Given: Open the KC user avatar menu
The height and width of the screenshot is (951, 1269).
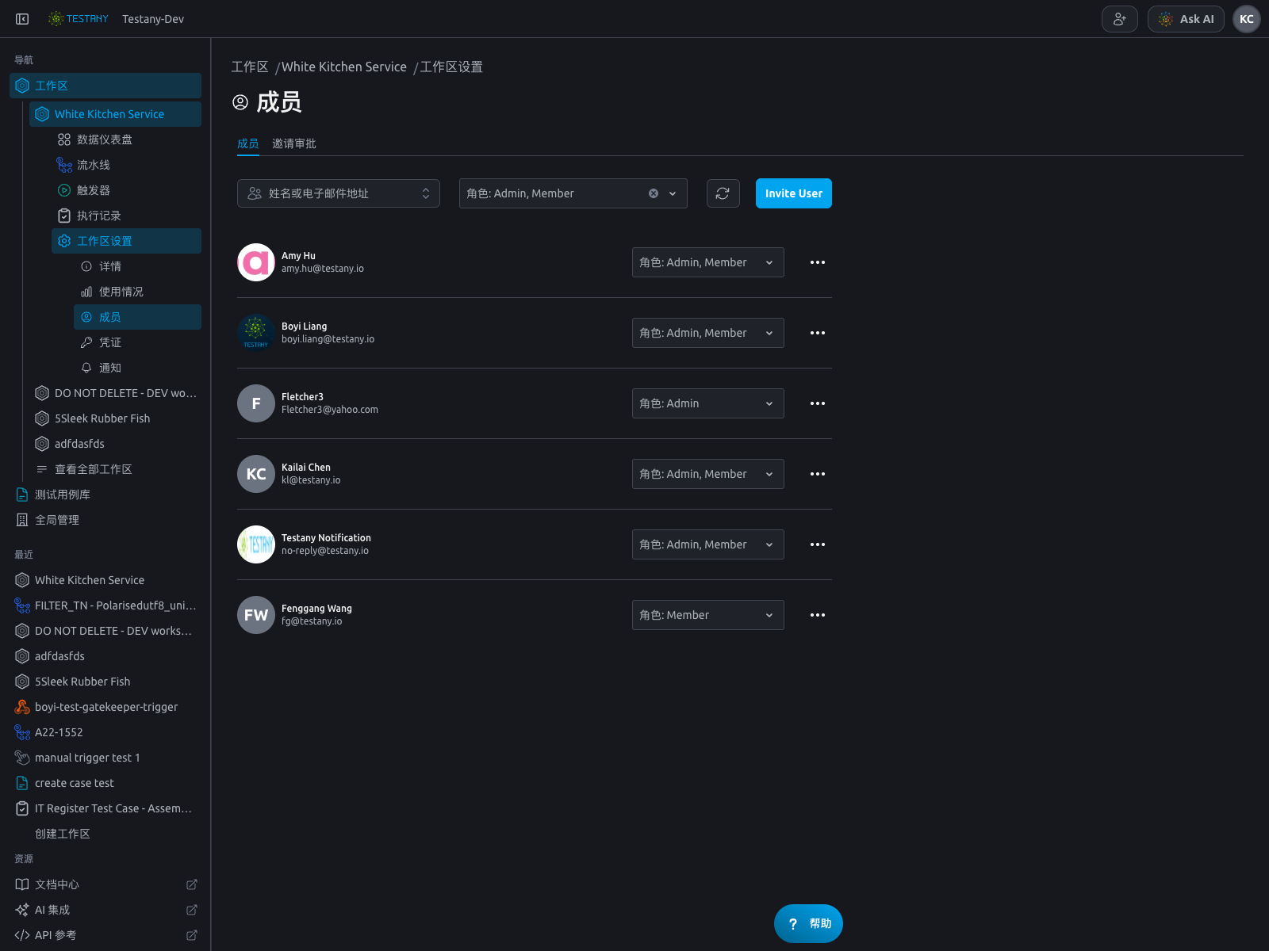Looking at the screenshot, I should (x=1247, y=19).
